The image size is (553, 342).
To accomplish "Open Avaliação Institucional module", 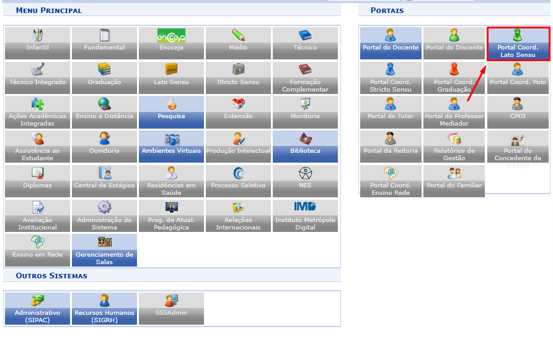I will pos(37,215).
